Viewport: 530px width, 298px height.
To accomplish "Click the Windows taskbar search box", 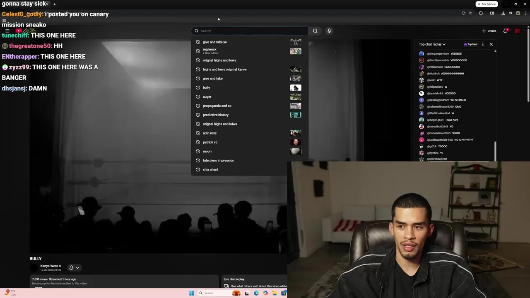I will pyautogui.click(x=219, y=293).
